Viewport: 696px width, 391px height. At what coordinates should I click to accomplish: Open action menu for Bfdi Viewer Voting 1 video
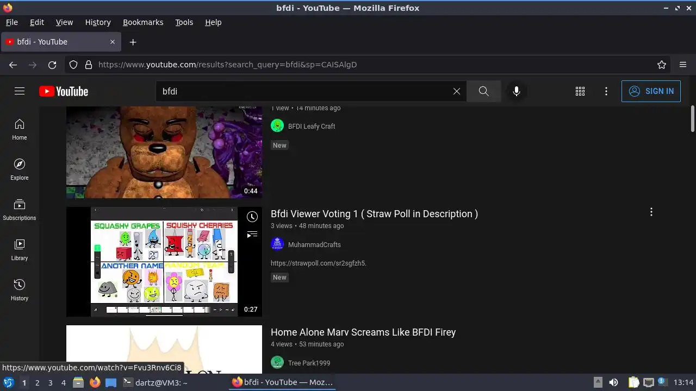coord(651,212)
